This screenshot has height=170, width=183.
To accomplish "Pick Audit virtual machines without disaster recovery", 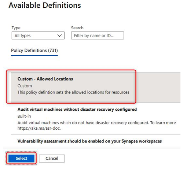I will click(x=96, y=119).
